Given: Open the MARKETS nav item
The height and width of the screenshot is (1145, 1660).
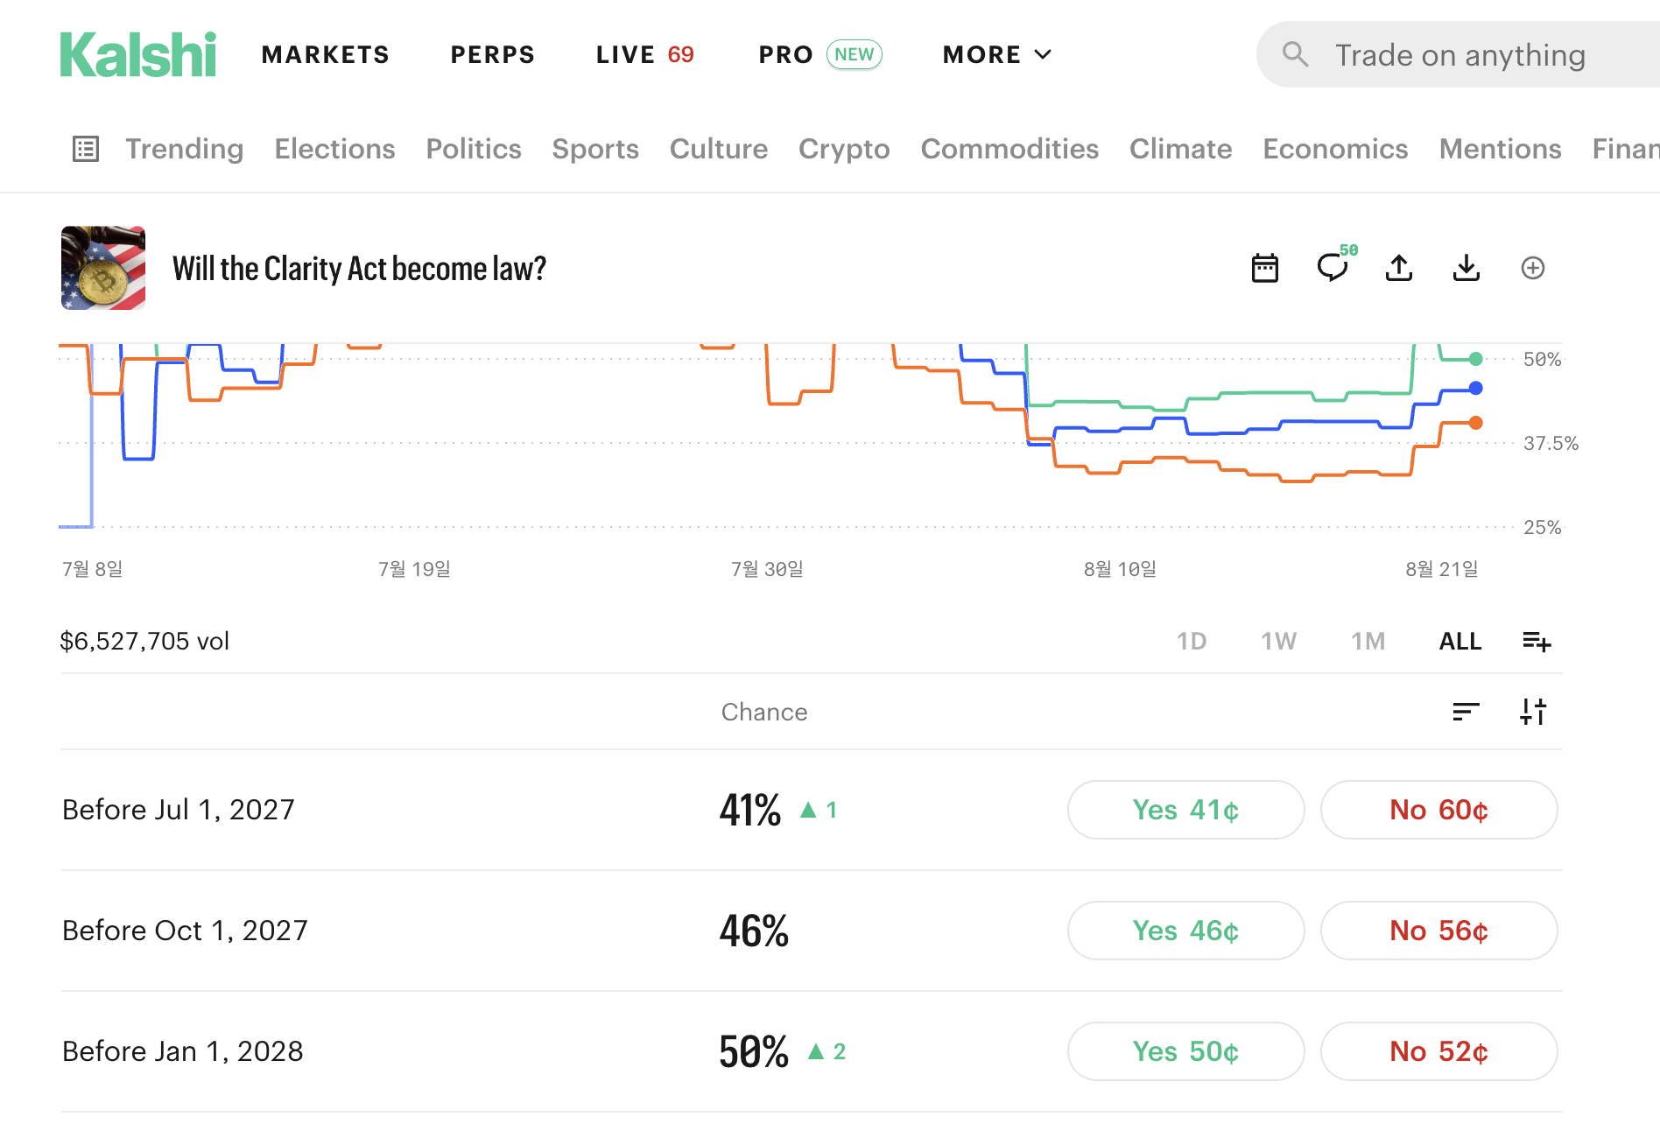Looking at the screenshot, I should tap(326, 54).
